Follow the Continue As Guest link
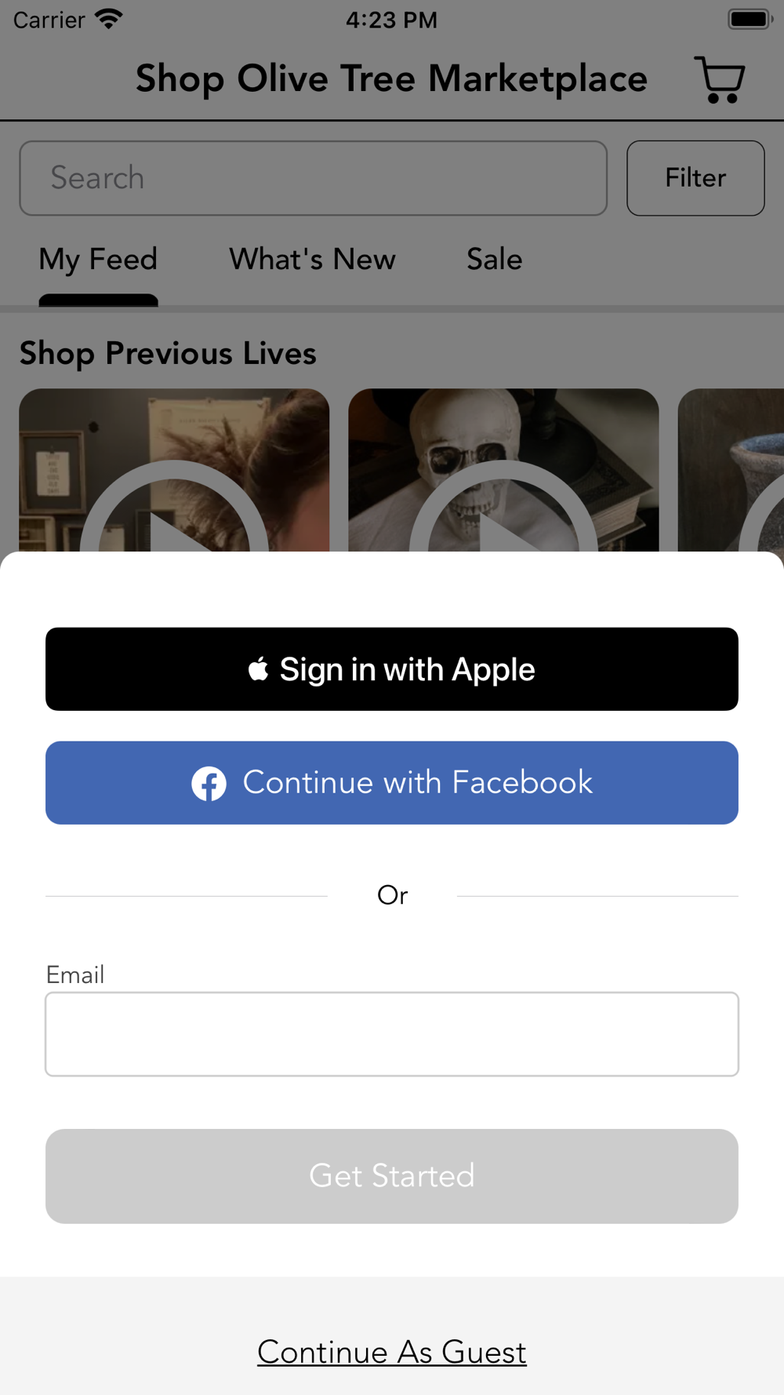The height and width of the screenshot is (1395, 784). coord(392,1352)
